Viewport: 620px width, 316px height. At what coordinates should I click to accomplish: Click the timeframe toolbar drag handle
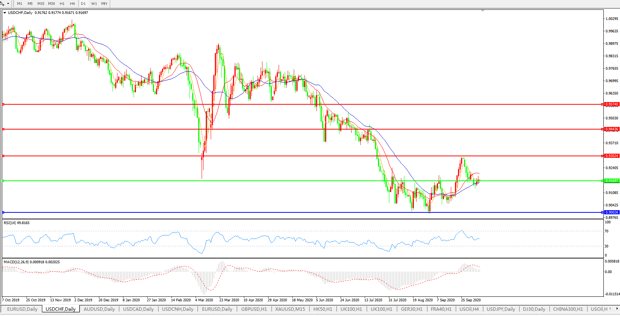pos(13,4)
